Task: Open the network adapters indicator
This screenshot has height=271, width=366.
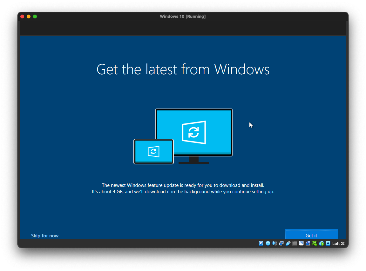Action: [x=281, y=243]
